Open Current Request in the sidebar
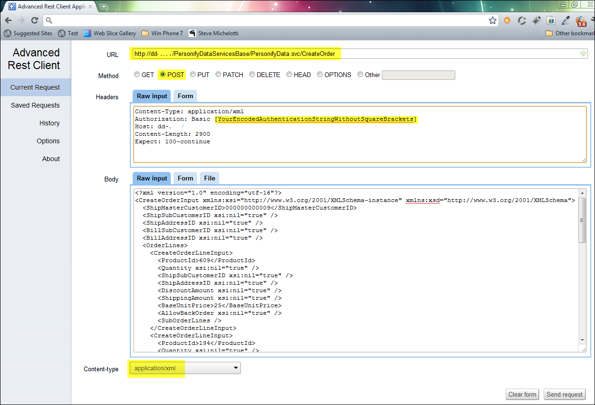Image resolution: width=595 pixels, height=405 pixels. tap(35, 87)
